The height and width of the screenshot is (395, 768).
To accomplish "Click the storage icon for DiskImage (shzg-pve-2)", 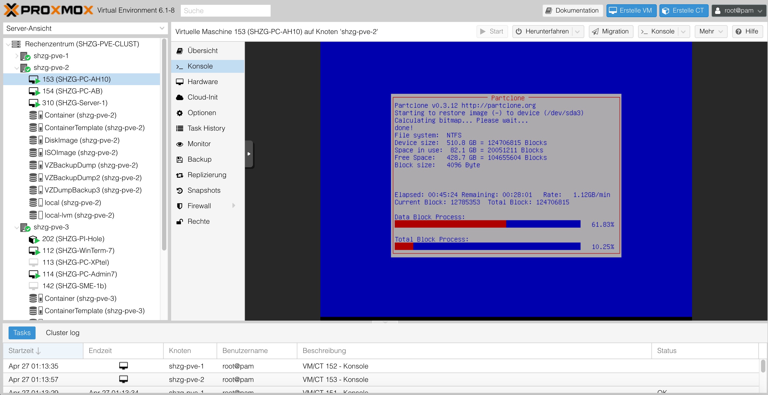I will point(36,140).
